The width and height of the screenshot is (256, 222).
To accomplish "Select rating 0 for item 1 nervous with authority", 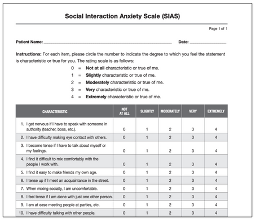I will point(124,129).
